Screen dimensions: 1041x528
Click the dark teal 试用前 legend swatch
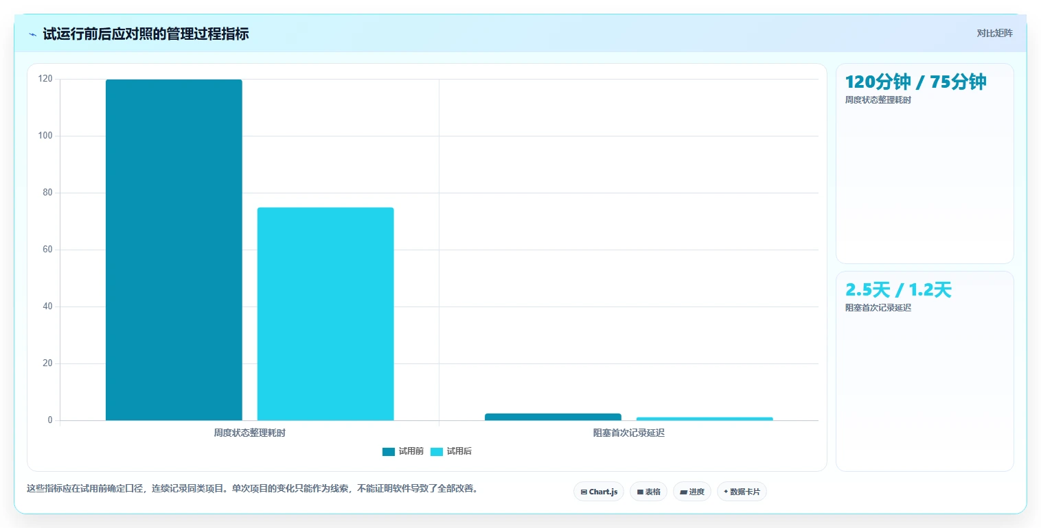[389, 451]
